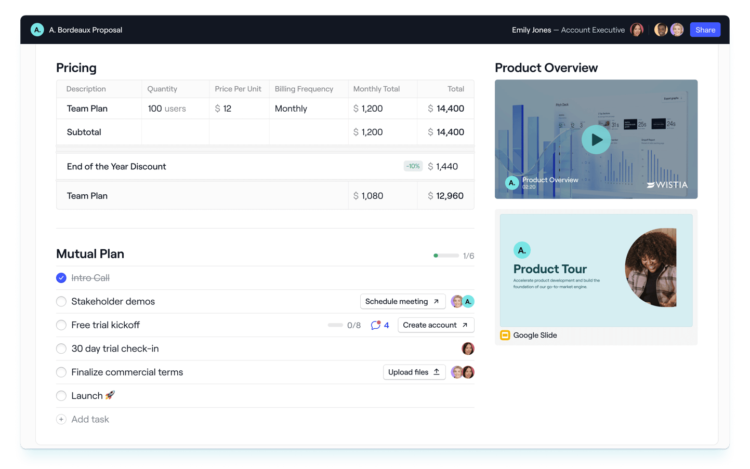The height and width of the screenshot is (469, 750).
Task: Open comments on the Free trial kickoff task
Action: tap(375, 325)
